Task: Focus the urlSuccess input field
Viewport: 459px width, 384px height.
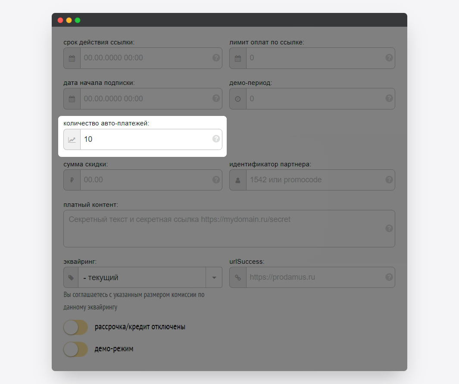Action: point(315,278)
